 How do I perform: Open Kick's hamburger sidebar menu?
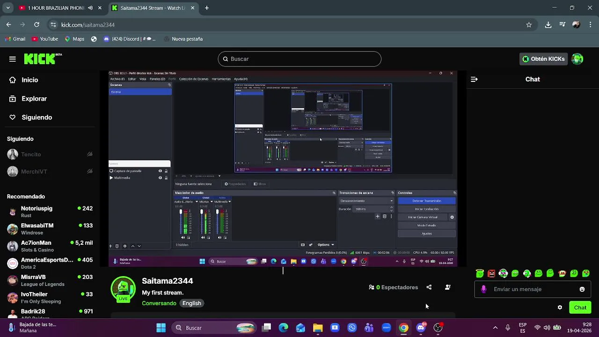[x=13, y=59]
